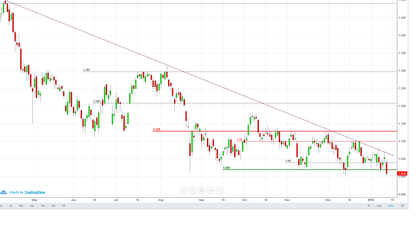Switch to the 6m time range
Screen dimensions: 416x236
tap(21, 206)
